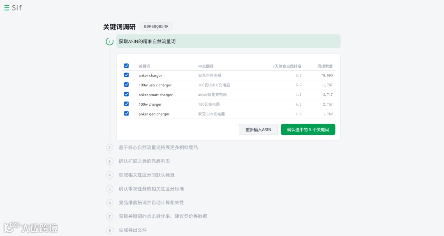Open step 3 确认扩展之后的竞品列表
Image resolution: width=444 pixels, height=236 pixels.
[144, 161]
